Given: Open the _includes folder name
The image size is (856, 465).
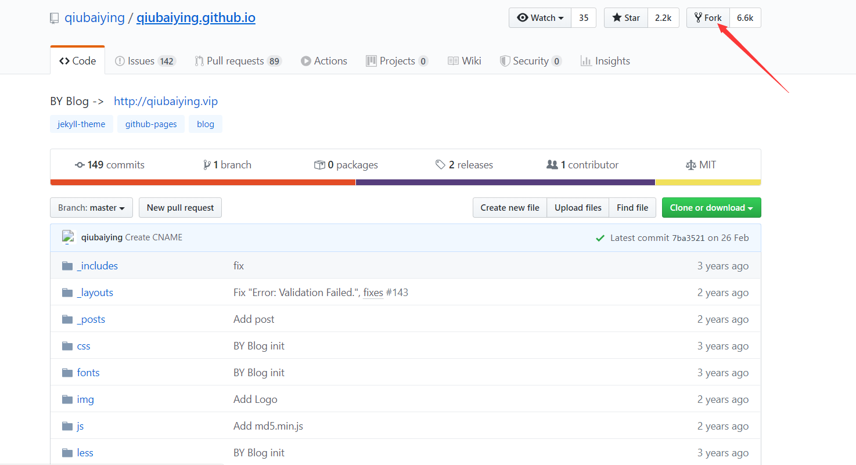Looking at the screenshot, I should [98, 266].
